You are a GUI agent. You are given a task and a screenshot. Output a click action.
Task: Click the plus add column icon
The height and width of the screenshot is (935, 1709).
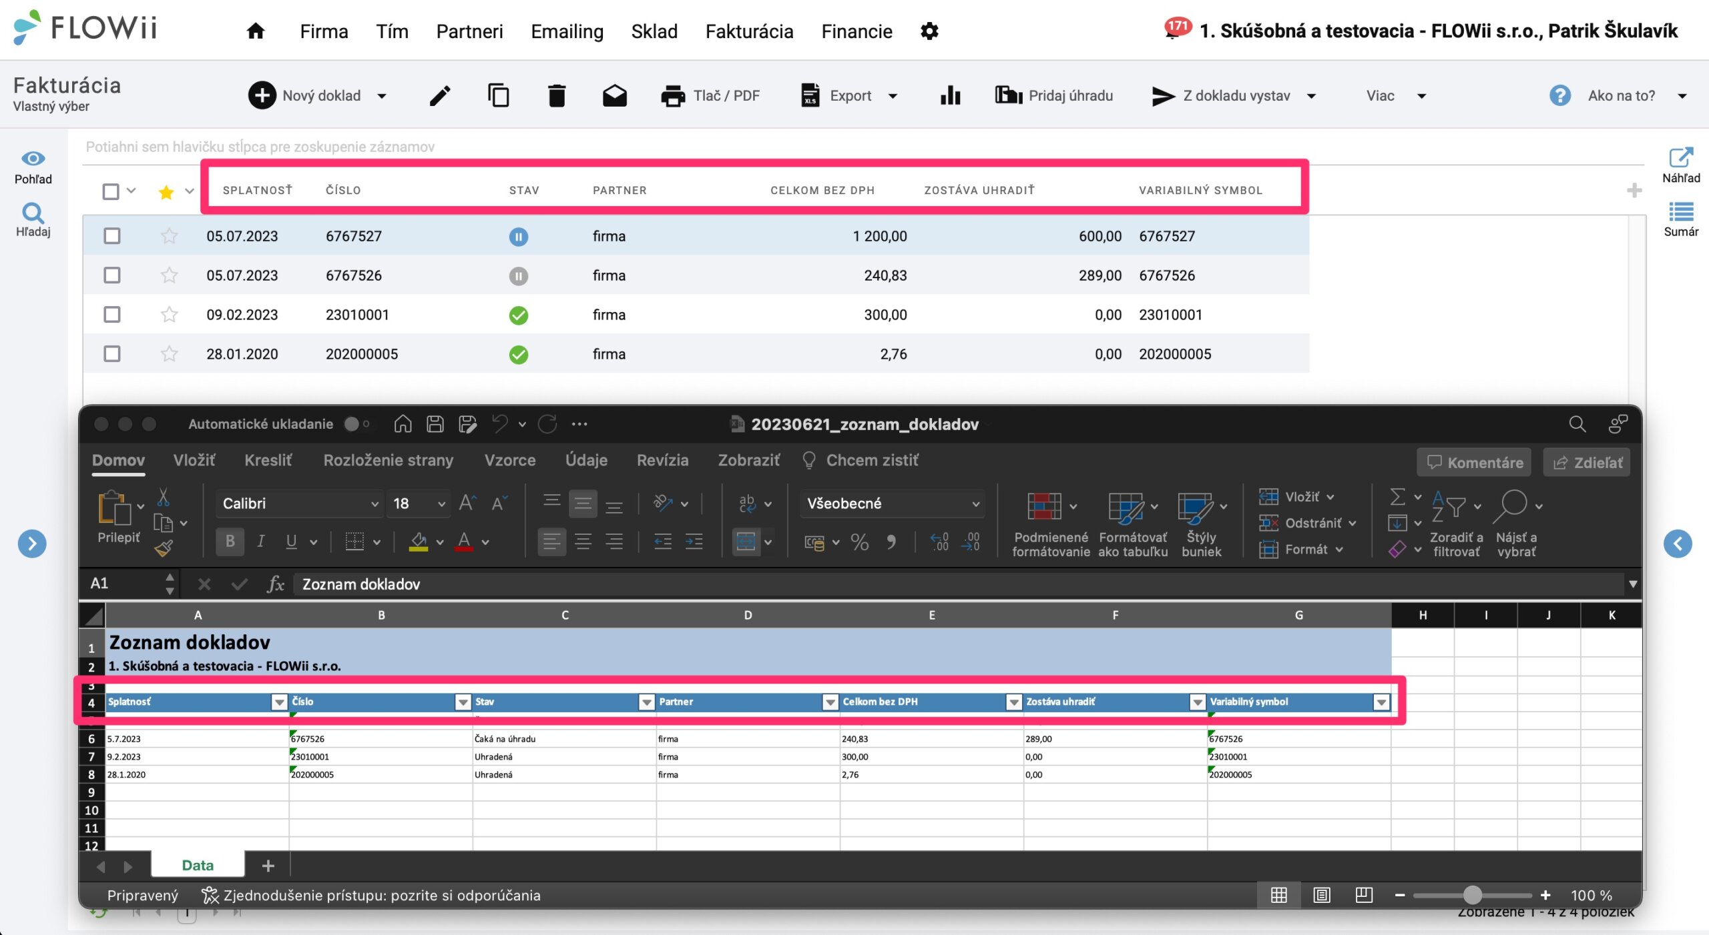pyautogui.click(x=1634, y=191)
